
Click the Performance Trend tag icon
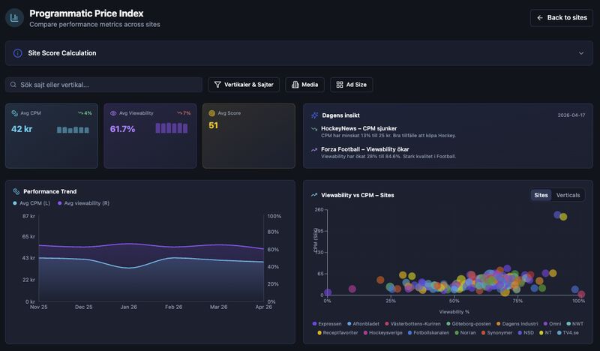pos(16,191)
